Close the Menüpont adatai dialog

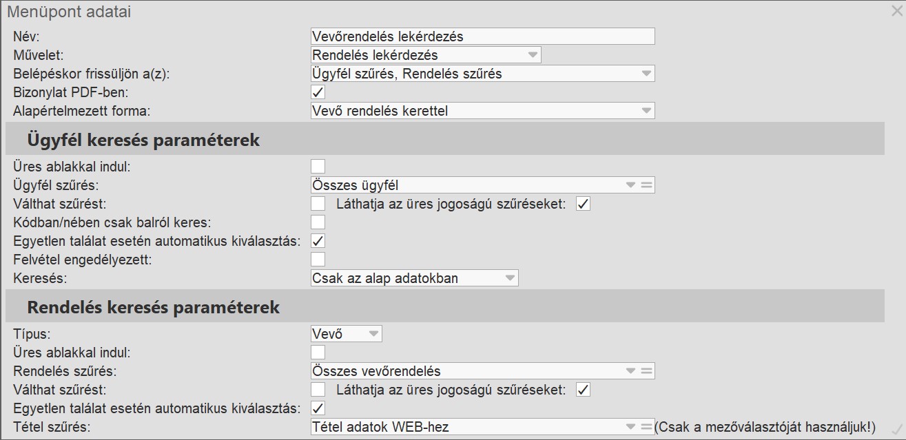tap(896, 10)
